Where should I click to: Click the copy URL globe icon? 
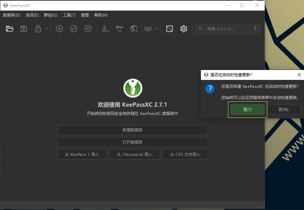point(134,29)
